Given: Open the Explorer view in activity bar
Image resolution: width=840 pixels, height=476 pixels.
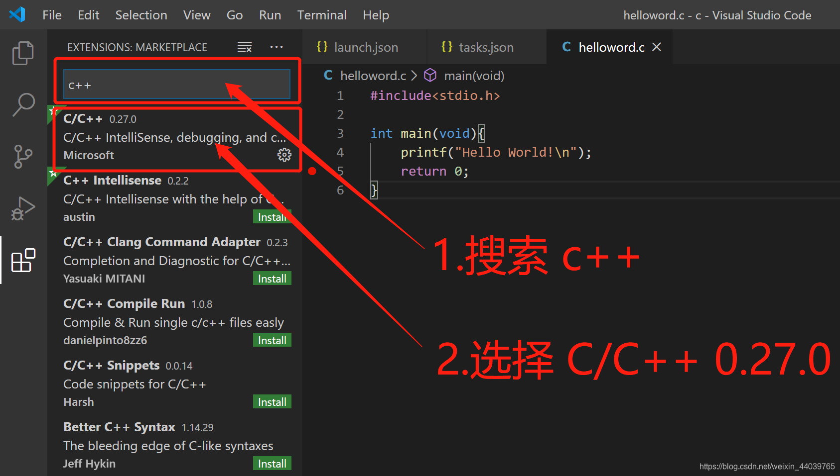Looking at the screenshot, I should click(23, 53).
